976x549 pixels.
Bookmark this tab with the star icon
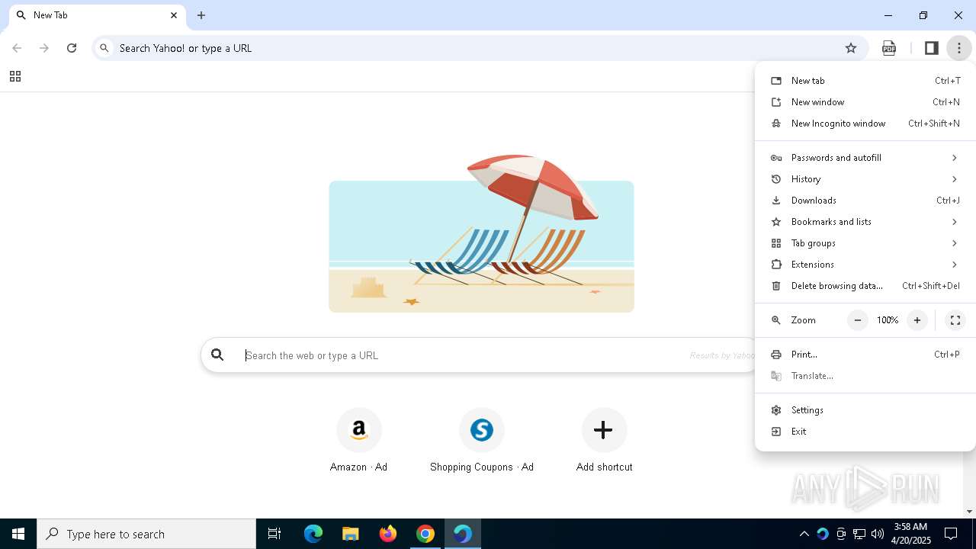[x=851, y=48]
